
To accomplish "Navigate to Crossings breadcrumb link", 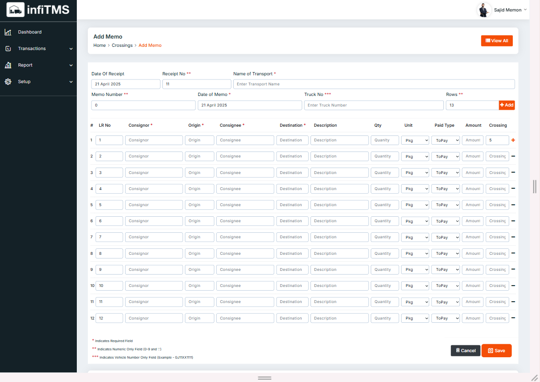I will 122,45.
